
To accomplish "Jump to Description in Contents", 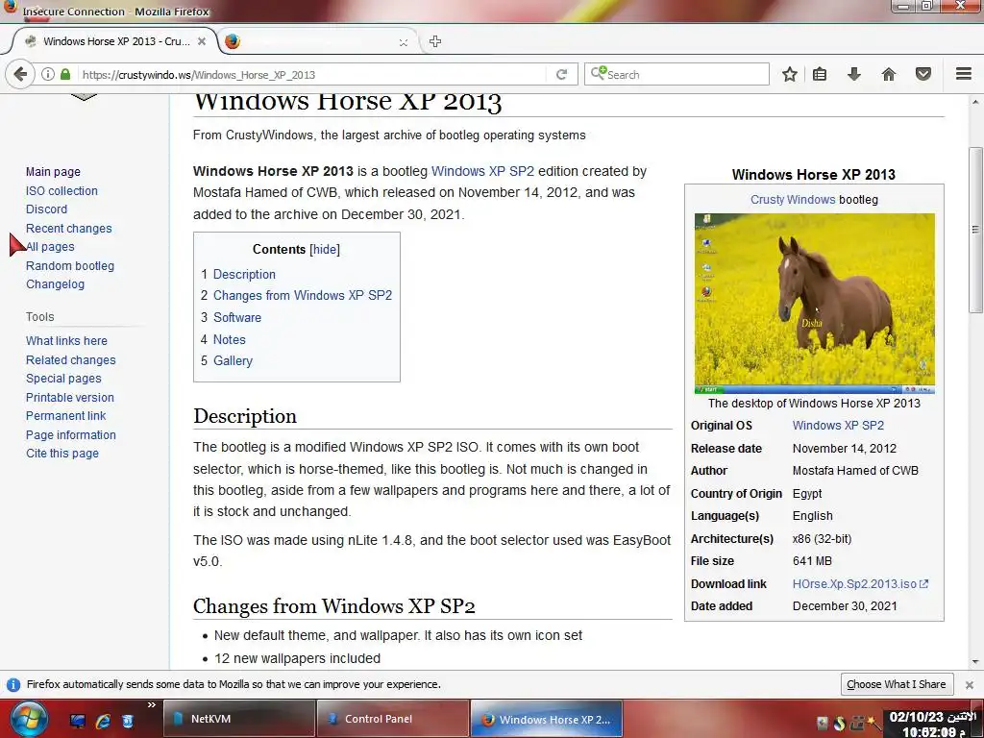I will (244, 274).
